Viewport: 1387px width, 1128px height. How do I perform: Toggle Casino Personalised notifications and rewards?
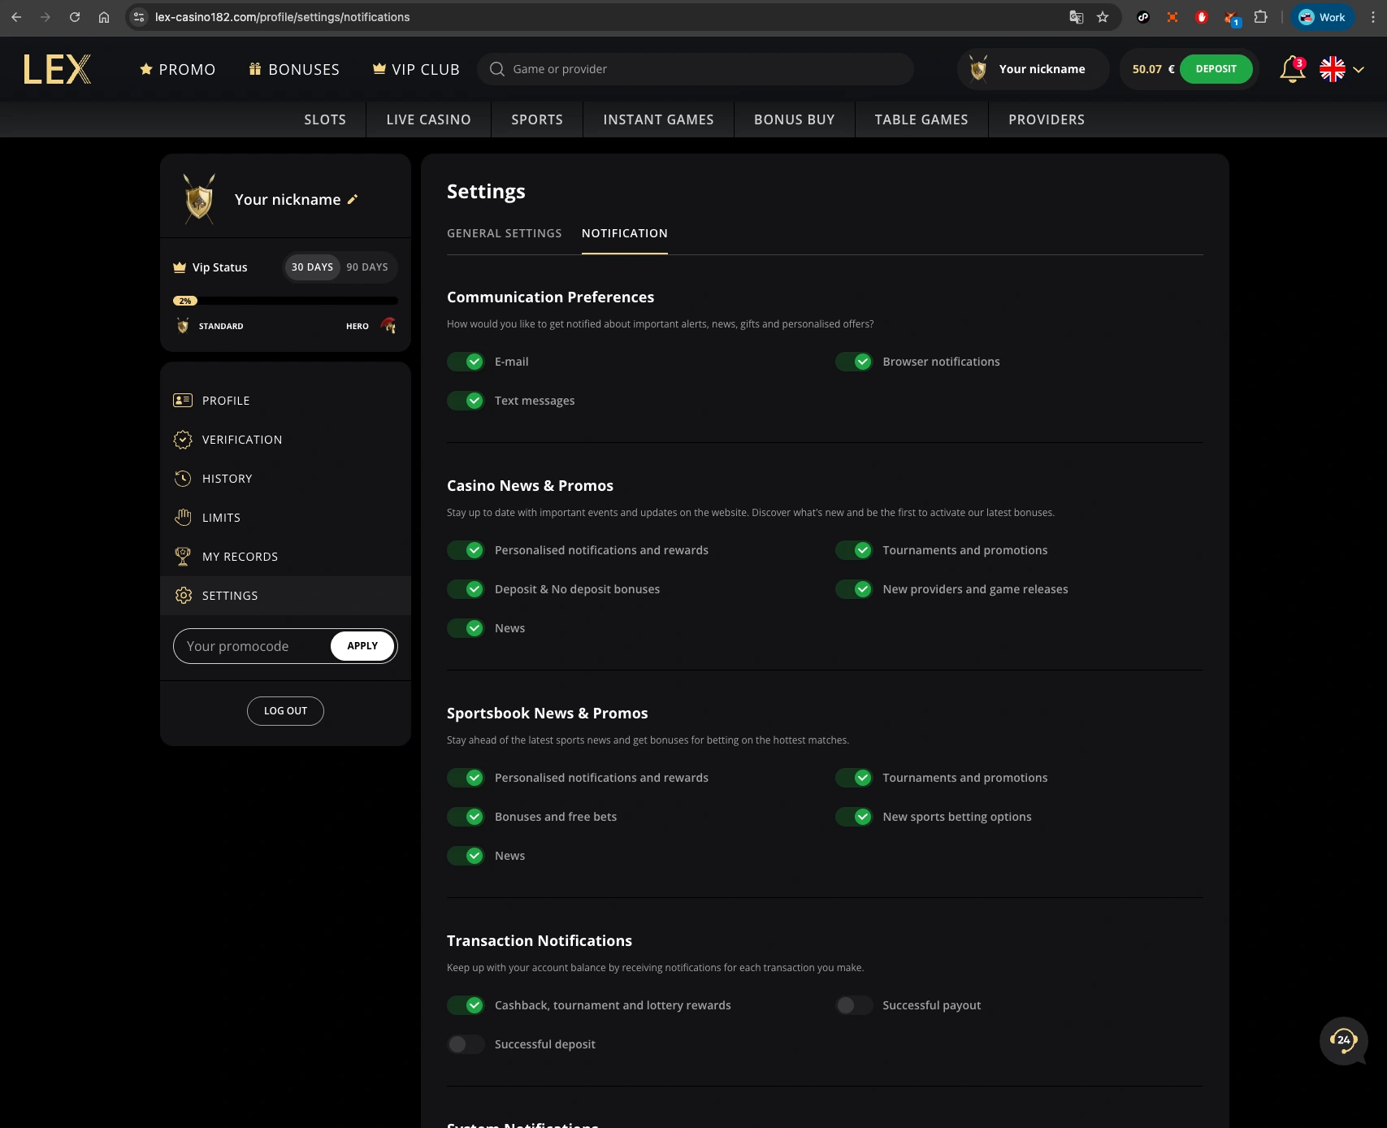coord(466,550)
